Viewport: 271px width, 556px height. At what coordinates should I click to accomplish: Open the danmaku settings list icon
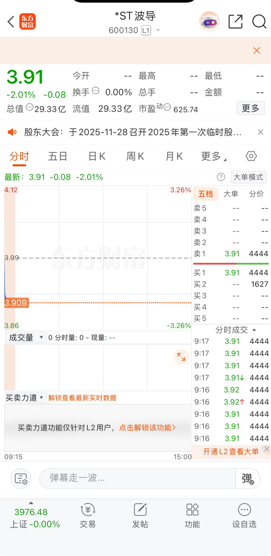(x=21, y=479)
